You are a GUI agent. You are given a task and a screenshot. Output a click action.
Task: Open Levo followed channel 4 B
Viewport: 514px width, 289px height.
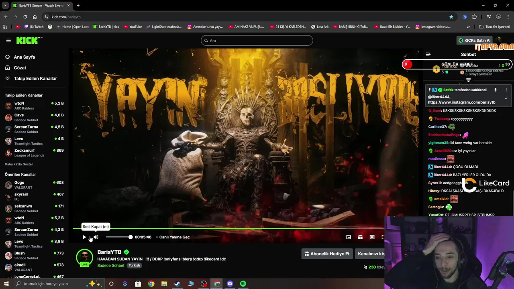(x=34, y=141)
